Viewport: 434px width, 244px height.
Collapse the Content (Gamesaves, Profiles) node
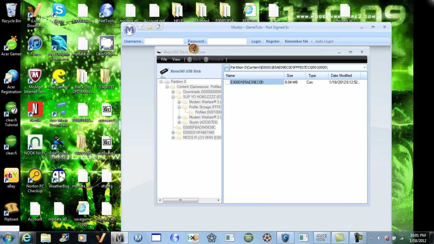click(167, 87)
